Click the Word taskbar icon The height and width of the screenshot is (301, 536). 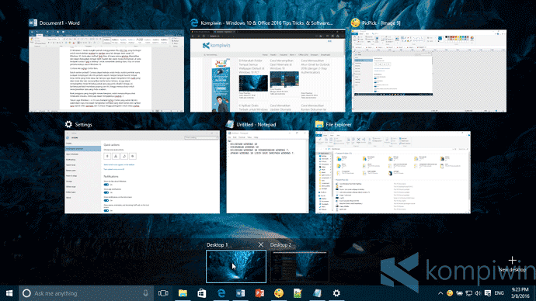(240, 293)
